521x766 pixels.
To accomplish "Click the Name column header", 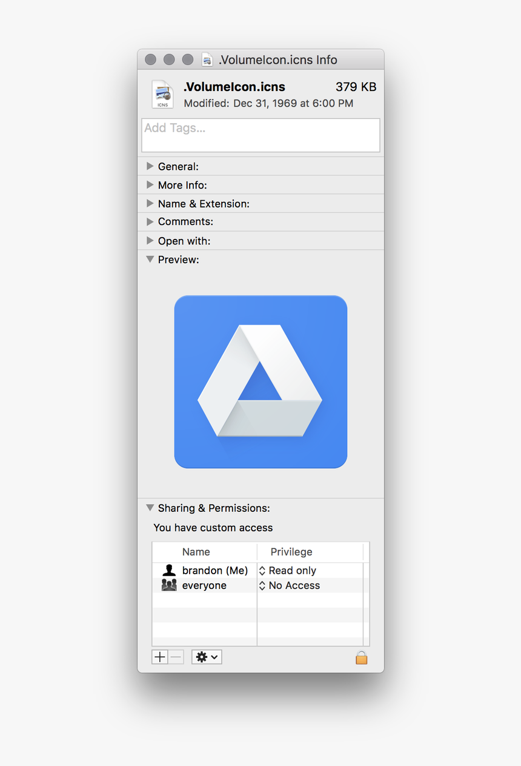I will pyautogui.click(x=196, y=552).
